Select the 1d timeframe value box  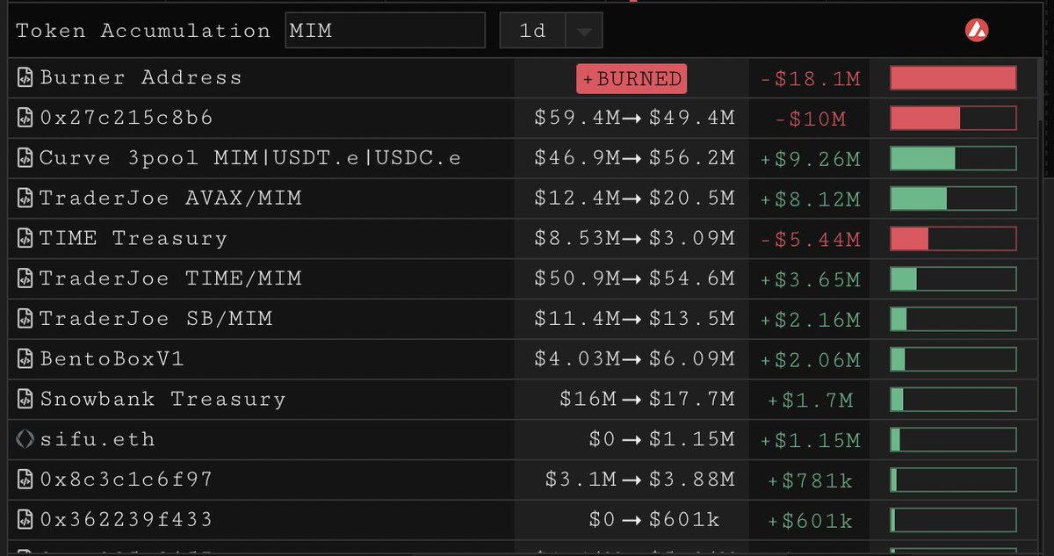[533, 31]
